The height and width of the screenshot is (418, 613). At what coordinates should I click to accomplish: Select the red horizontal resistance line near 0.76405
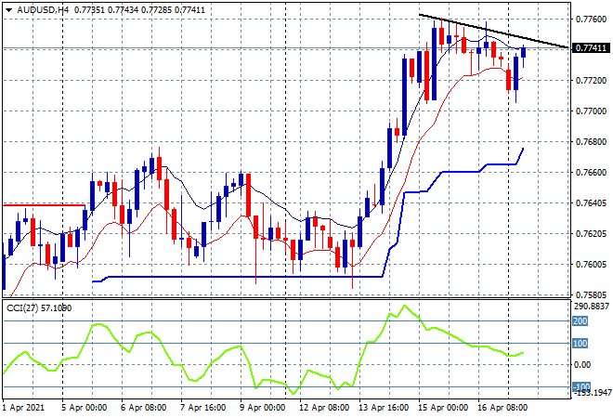(44, 205)
